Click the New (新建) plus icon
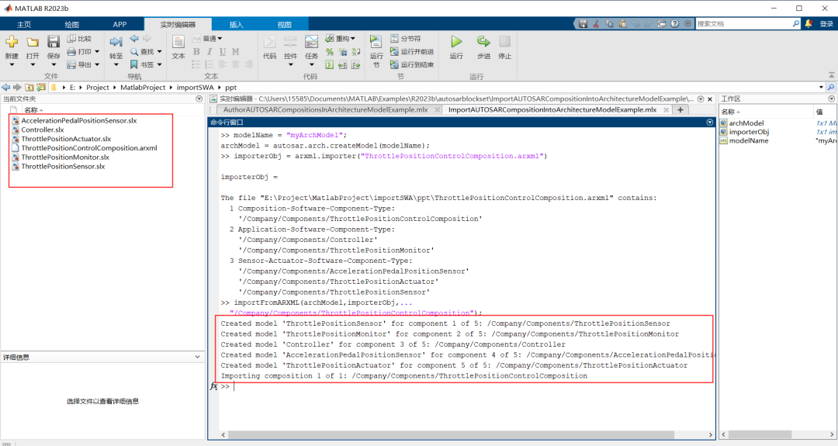838x446 pixels. 12,43
